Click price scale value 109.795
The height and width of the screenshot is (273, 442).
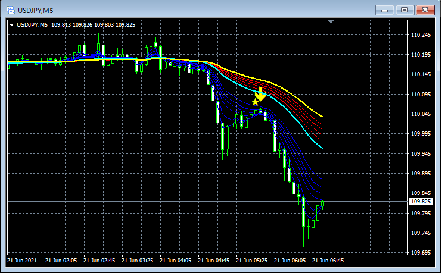[421, 214]
